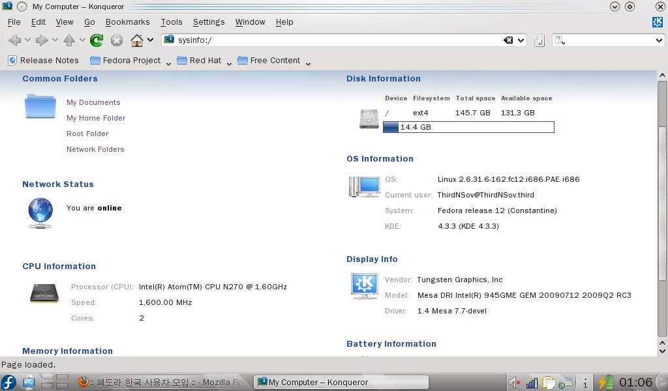Open the Network Folders link
668x391 pixels.
[x=95, y=149]
